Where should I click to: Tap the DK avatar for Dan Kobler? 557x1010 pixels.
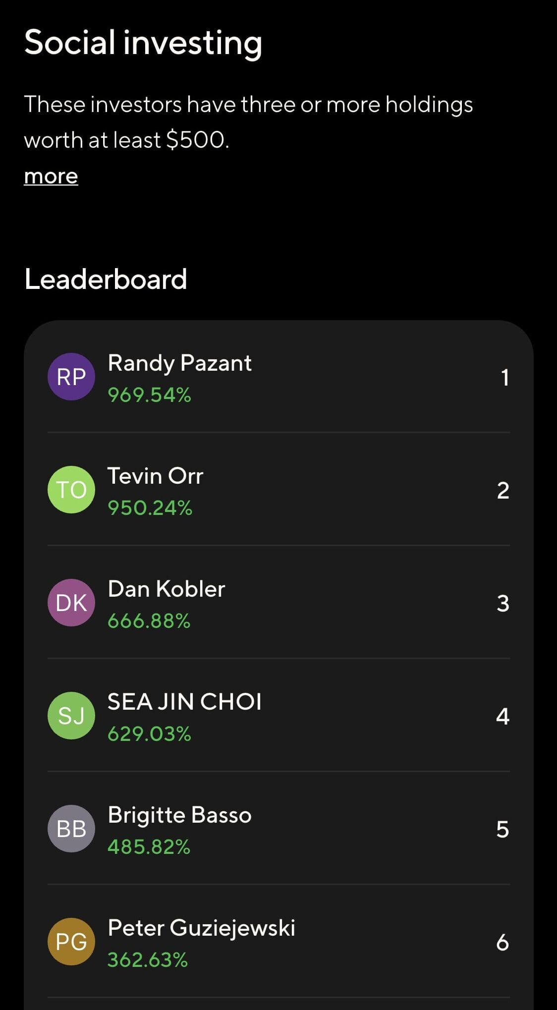71,603
